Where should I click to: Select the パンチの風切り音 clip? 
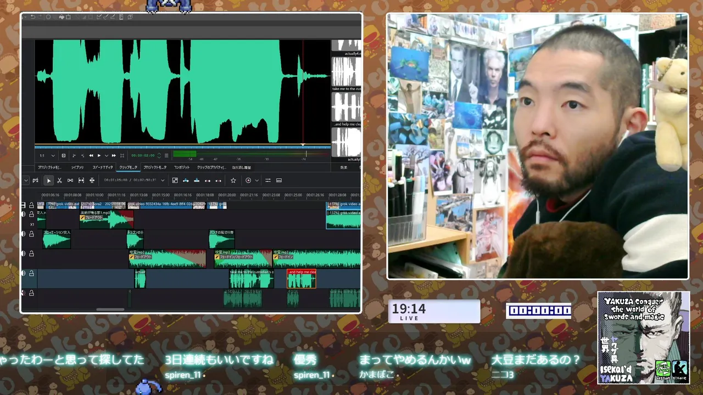click(x=222, y=239)
